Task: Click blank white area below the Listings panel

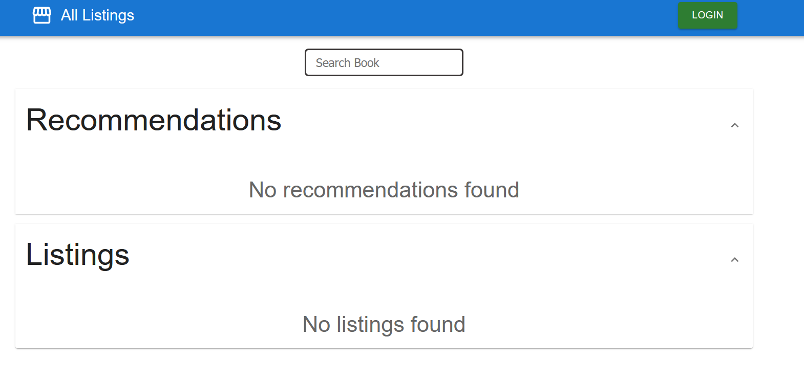Action: pos(384,366)
